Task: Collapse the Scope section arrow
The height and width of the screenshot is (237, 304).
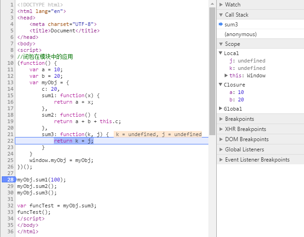Action: click(x=221, y=44)
